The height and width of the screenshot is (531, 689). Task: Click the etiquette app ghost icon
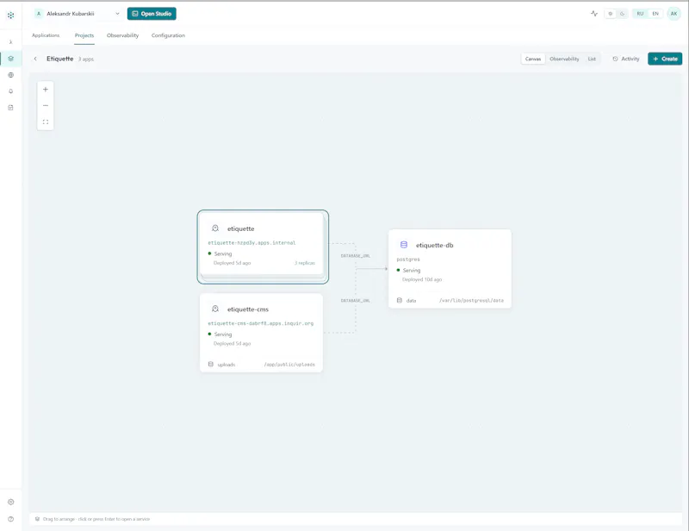(214, 228)
